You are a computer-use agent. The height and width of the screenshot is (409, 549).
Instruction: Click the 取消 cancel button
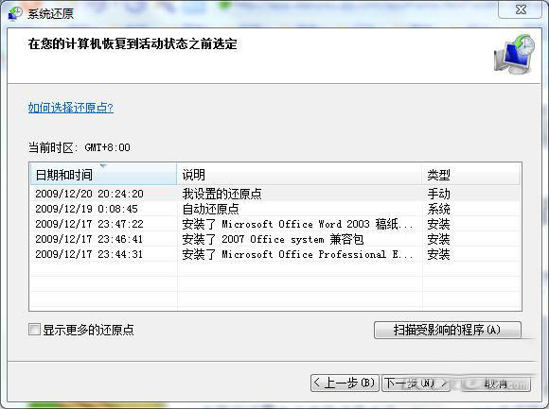pos(496,383)
